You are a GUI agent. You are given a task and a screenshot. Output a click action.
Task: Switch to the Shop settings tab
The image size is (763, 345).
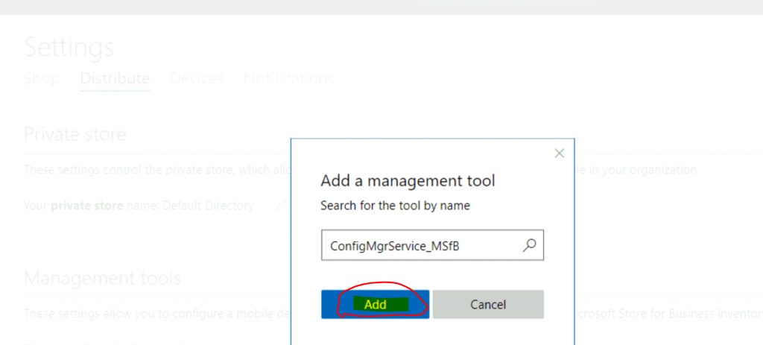click(42, 79)
